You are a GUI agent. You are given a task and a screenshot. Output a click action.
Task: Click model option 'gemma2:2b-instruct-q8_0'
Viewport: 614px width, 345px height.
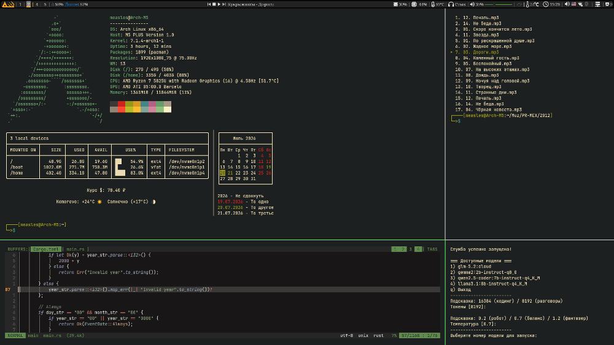tap(483, 272)
